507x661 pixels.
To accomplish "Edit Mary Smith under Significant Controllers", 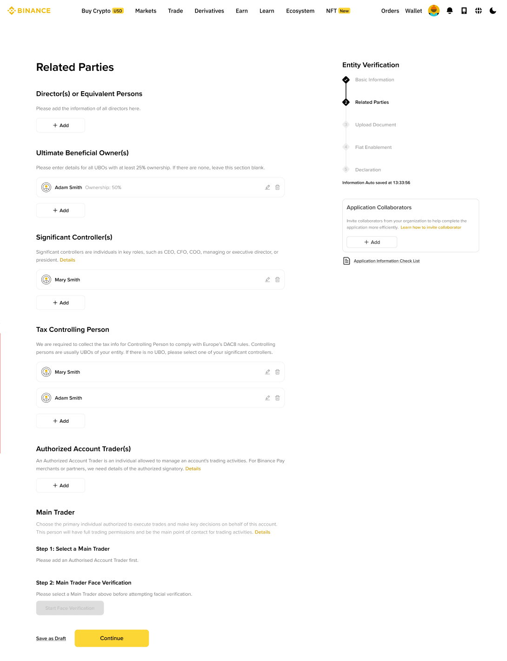I will 267,280.
